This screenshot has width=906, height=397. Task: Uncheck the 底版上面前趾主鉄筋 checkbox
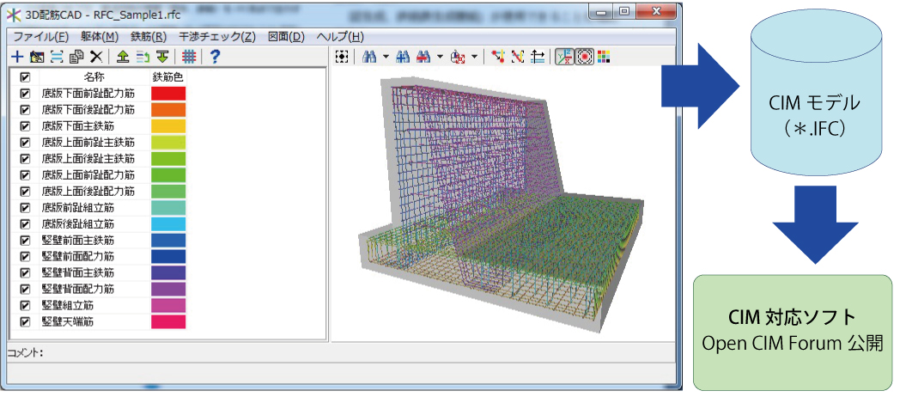click(x=25, y=142)
